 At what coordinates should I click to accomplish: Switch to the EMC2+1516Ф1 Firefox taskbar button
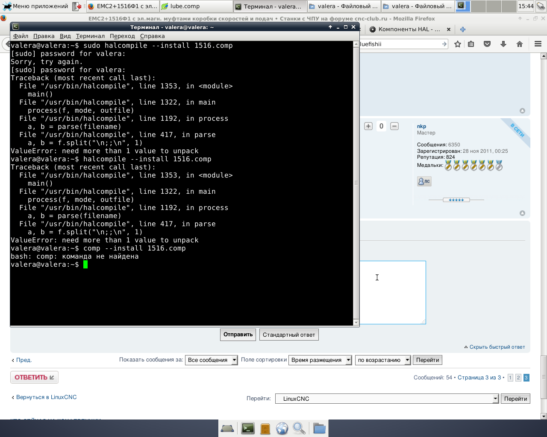122,6
